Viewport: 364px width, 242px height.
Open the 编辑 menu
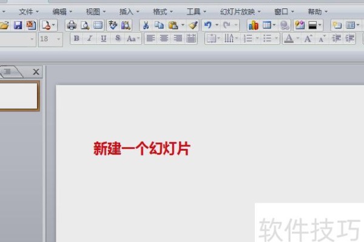coord(62,11)
